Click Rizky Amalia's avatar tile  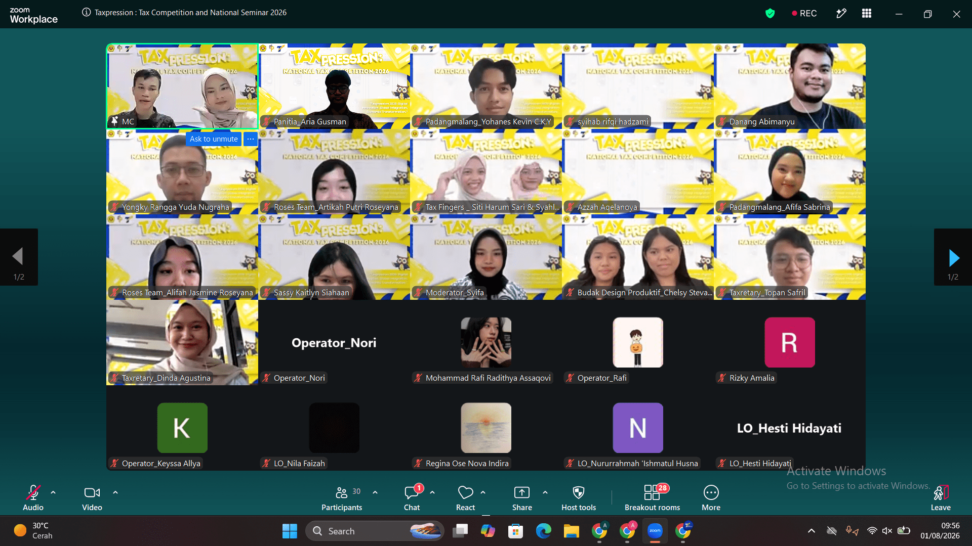[790, 342]
